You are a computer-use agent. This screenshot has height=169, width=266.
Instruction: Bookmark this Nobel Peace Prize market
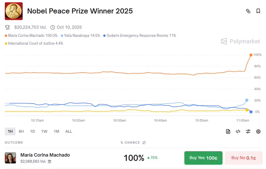258,11
